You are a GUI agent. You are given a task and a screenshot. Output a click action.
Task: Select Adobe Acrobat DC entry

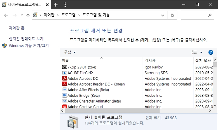(x=83, y=78)
